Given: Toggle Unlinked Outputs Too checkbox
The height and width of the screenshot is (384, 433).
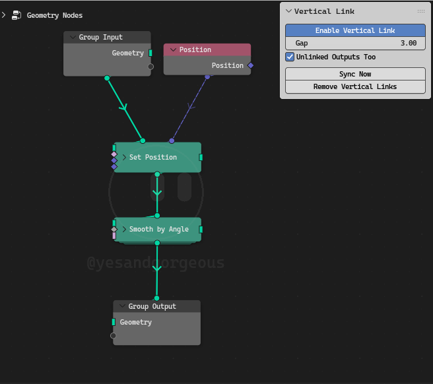Looking at the screenshot, I should tap(290, 57).
